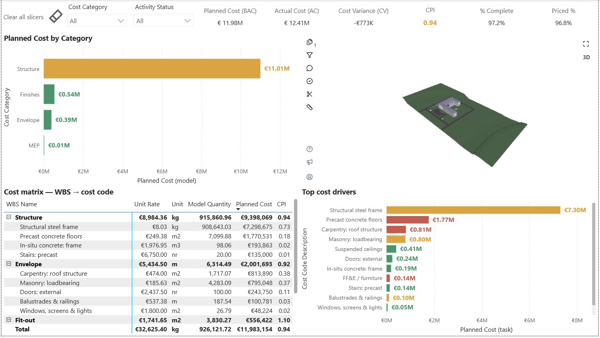
Task: Click the FF&E / furniture driver label
Action: coord(362,278)
